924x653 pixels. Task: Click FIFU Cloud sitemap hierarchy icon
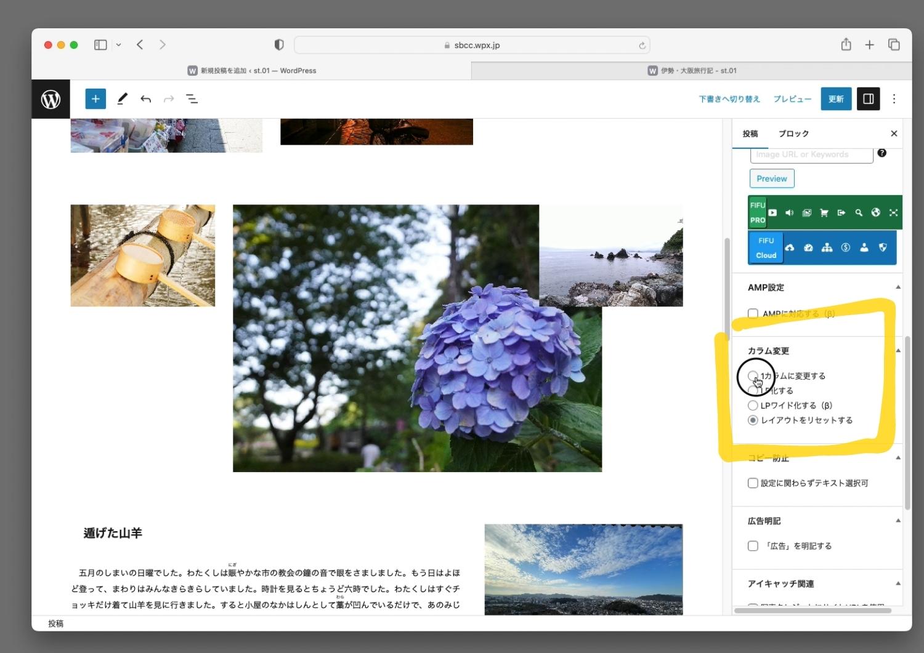click(827, 247)
